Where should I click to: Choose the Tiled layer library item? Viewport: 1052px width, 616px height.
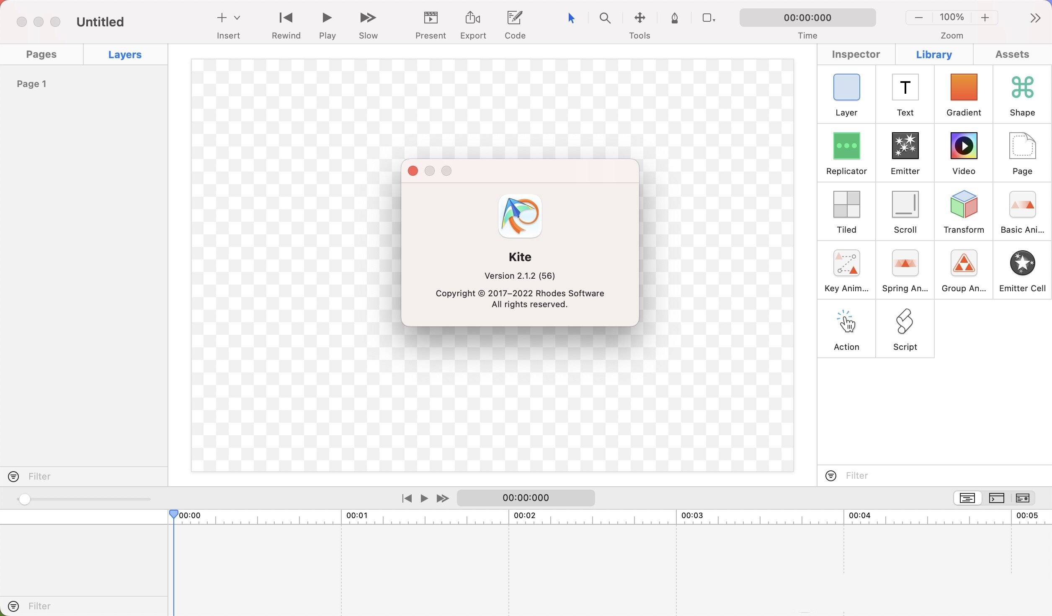[x=846, y=212]
